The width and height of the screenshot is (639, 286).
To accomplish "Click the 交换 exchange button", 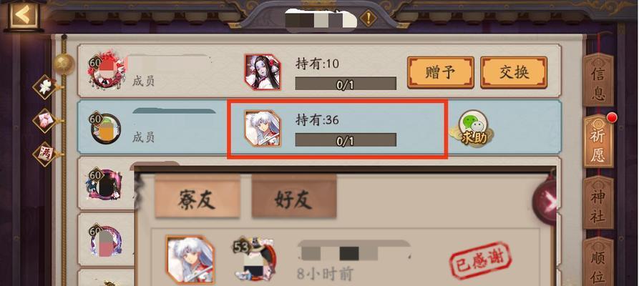I will click(514, 72).
